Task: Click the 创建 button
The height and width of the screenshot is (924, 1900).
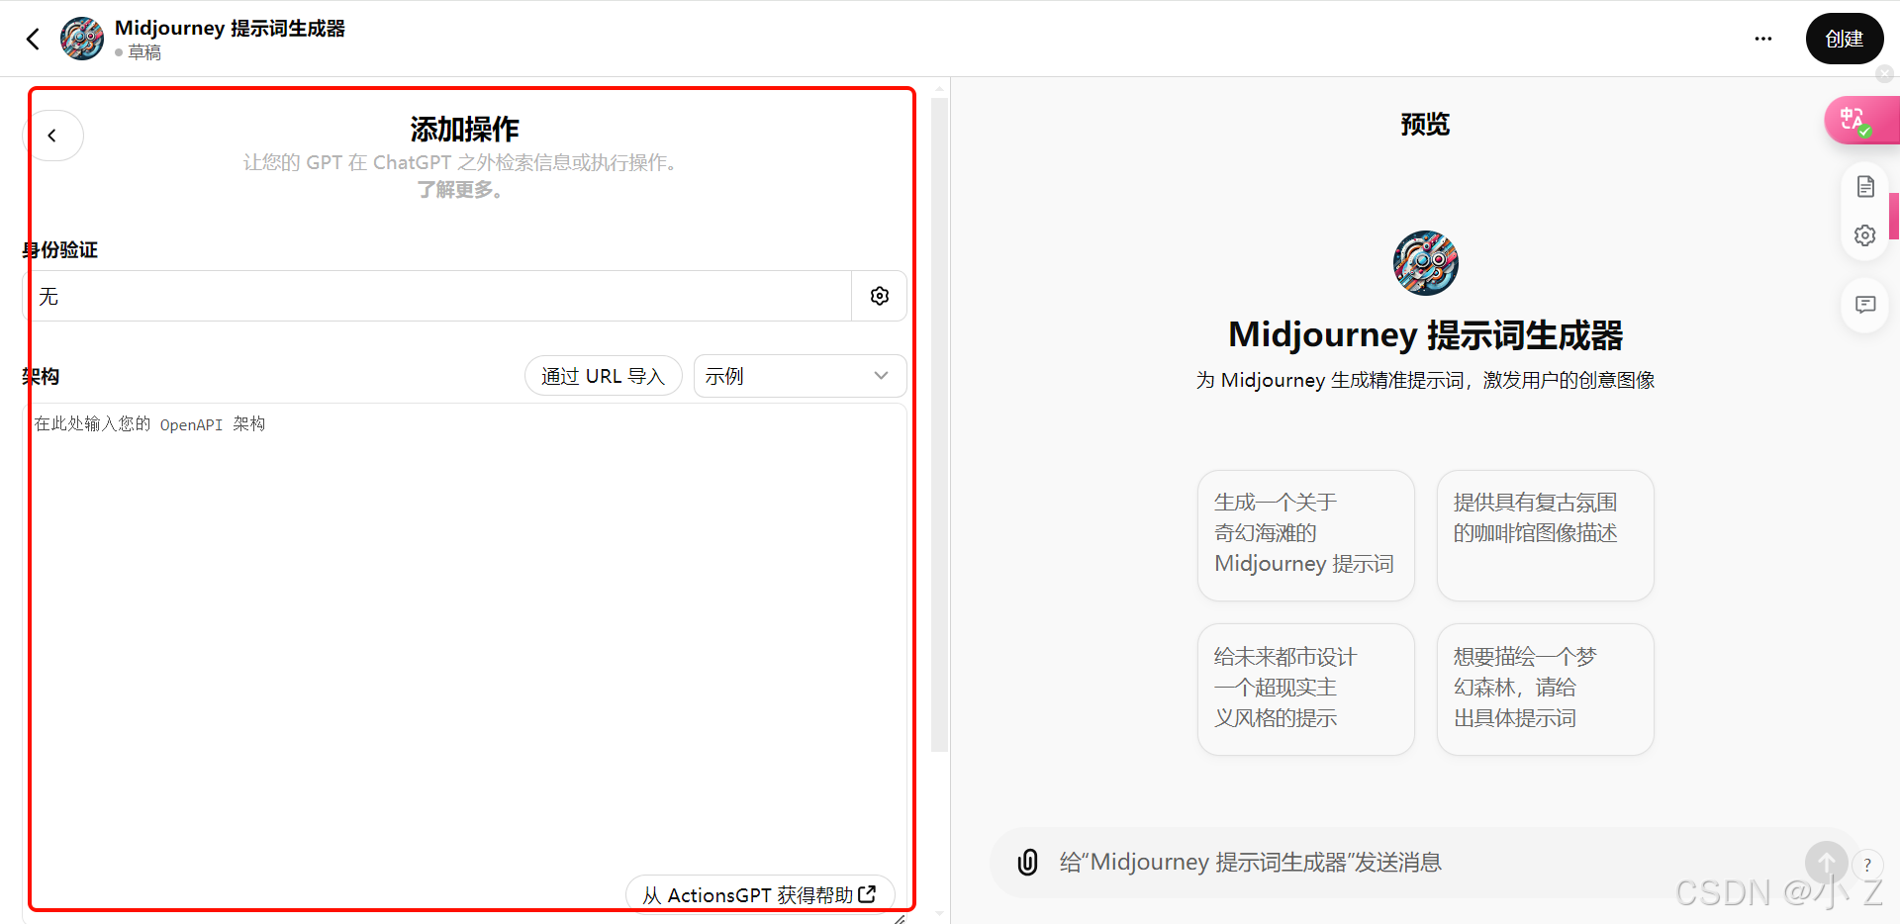Action: coord(1845,39)
